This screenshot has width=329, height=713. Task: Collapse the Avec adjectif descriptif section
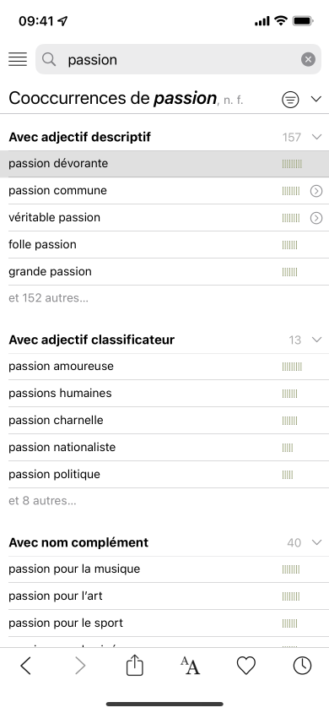pyautogui.click(x=316, y=136)
